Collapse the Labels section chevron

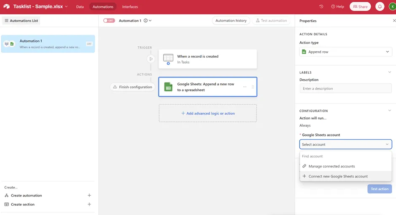[x=390, y=72]
